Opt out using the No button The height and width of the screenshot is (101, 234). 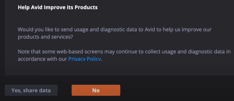pos(96,90)
